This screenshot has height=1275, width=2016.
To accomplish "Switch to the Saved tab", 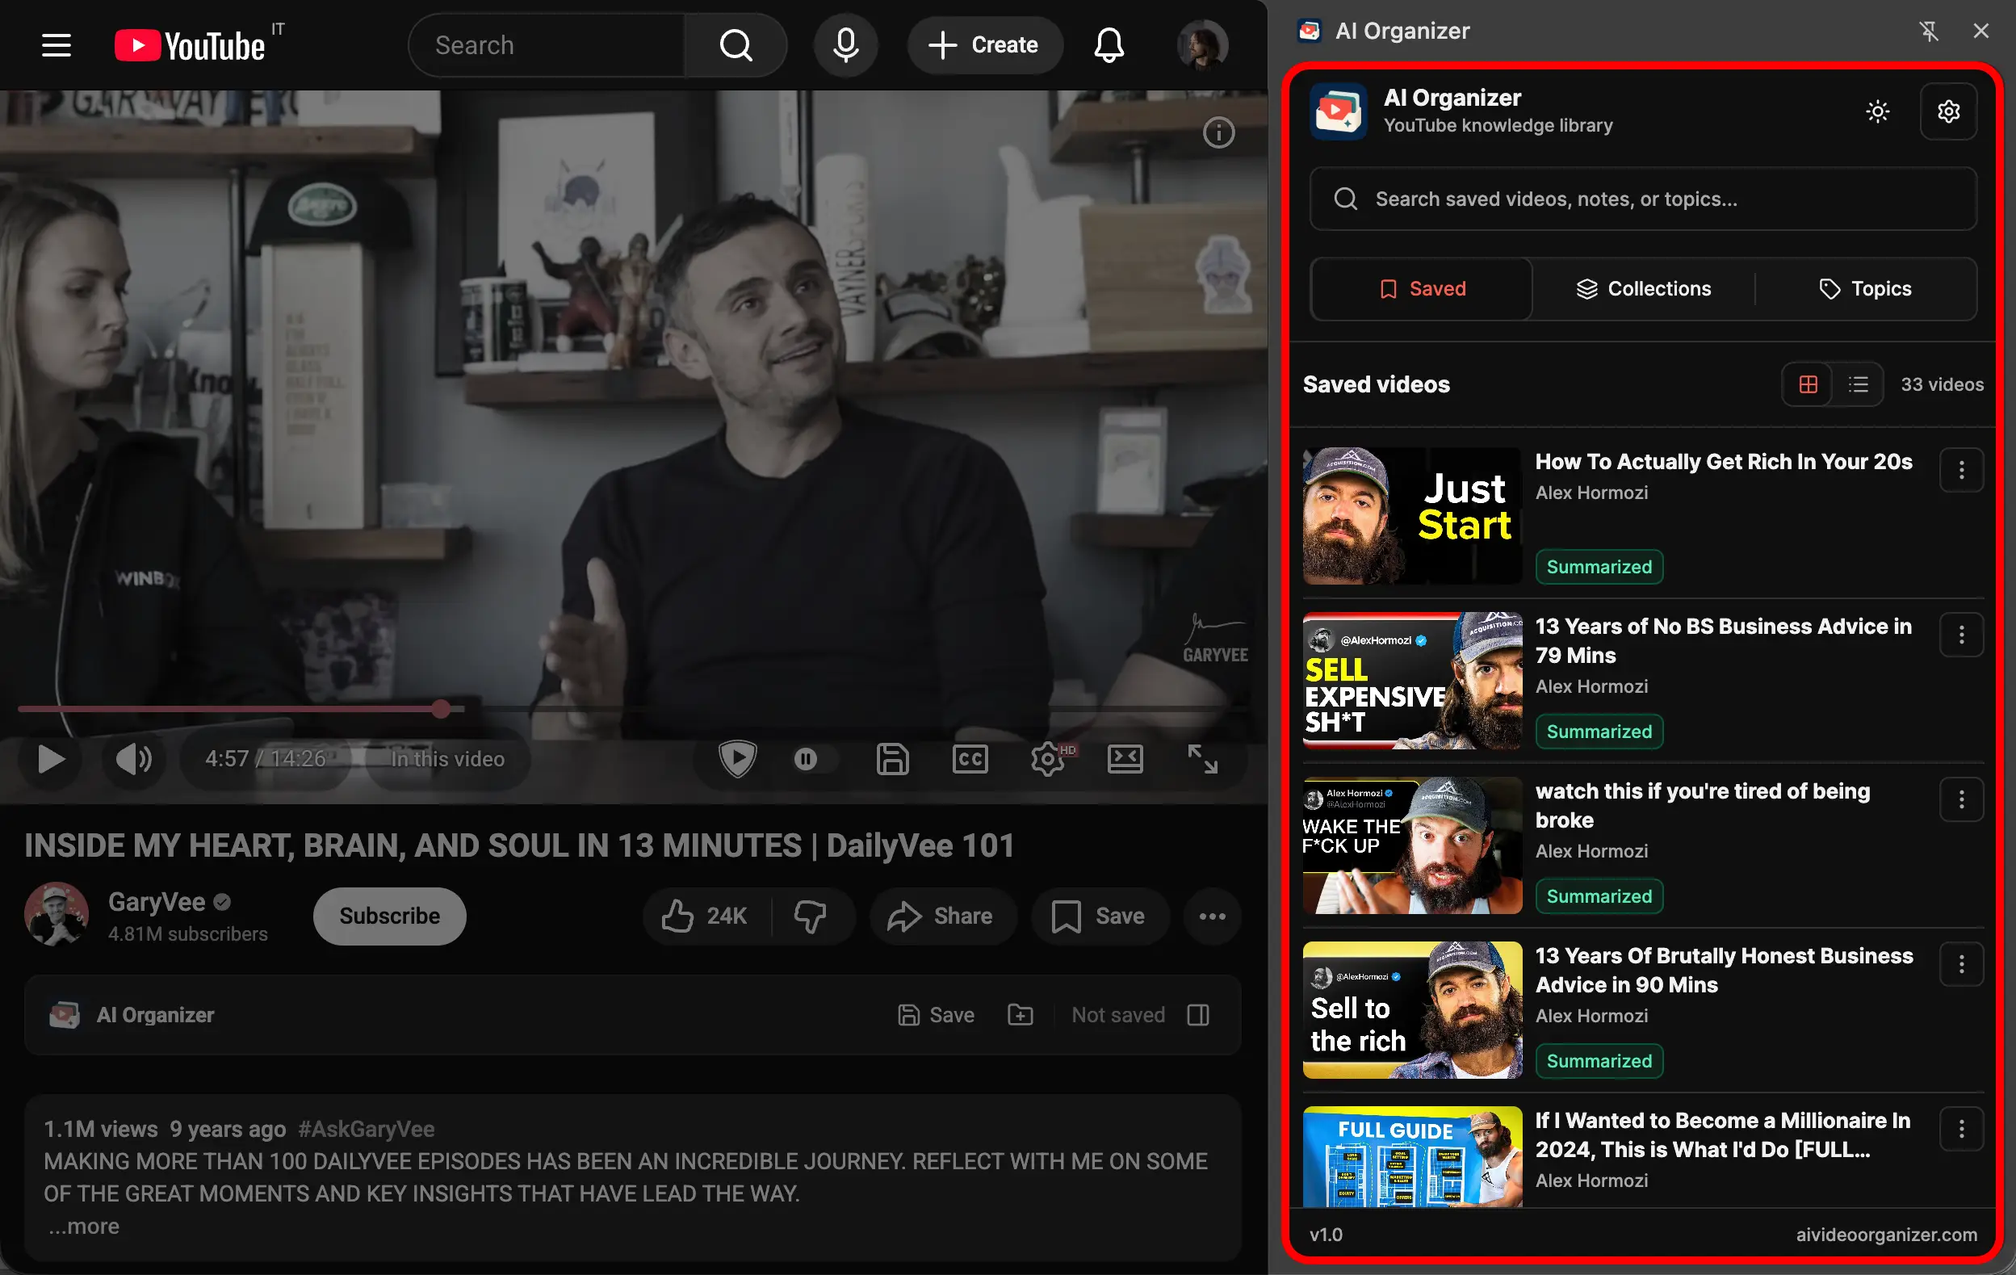I will [x=1422, y=289].
